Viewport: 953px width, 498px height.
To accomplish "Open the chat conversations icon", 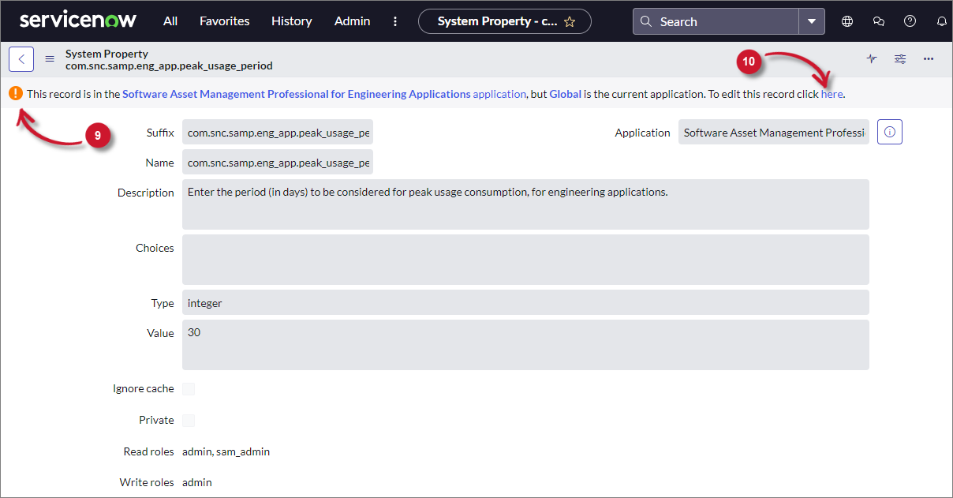I will pos(879,21).
